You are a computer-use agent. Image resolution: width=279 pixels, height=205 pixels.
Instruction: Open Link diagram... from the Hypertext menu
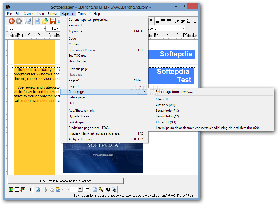click(104, 122)
